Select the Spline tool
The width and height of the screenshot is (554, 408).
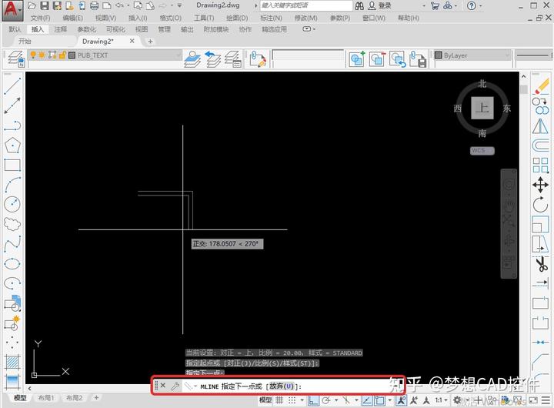coord(12,243)
